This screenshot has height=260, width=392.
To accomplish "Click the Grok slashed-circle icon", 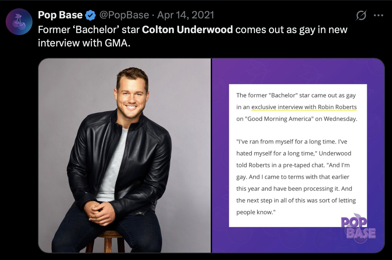I will click(361, 15).
